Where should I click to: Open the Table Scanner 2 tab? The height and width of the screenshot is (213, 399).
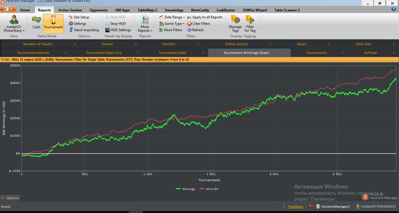[287, 10]
